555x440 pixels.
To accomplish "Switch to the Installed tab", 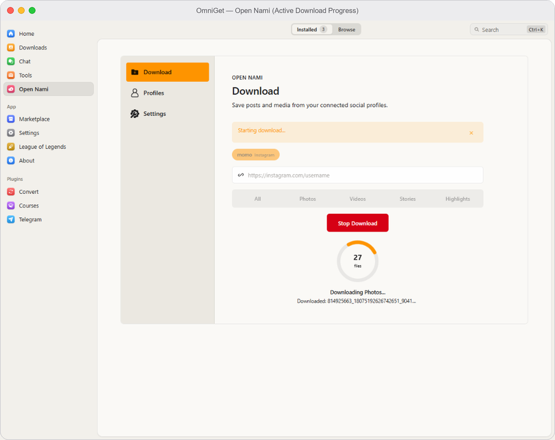I will pyautogui.click(x=312, y=29).
